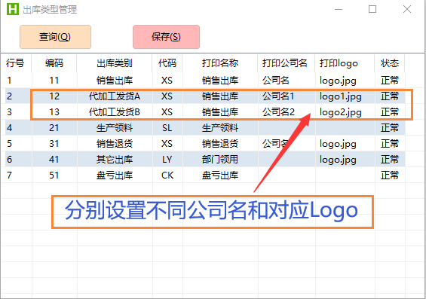426x299 pixels.
Task: Click the 公司名1 company name cell
Action: 287,96
